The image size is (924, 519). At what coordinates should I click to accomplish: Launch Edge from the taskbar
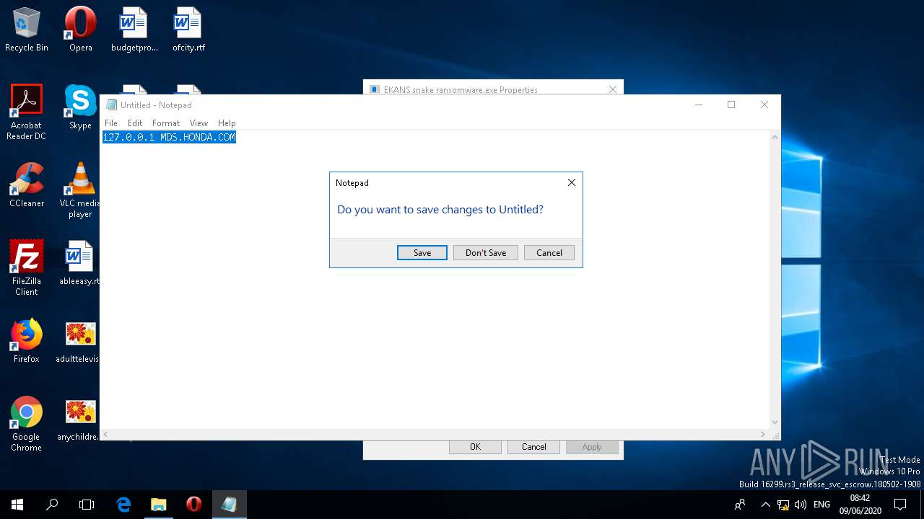(123, 505)
